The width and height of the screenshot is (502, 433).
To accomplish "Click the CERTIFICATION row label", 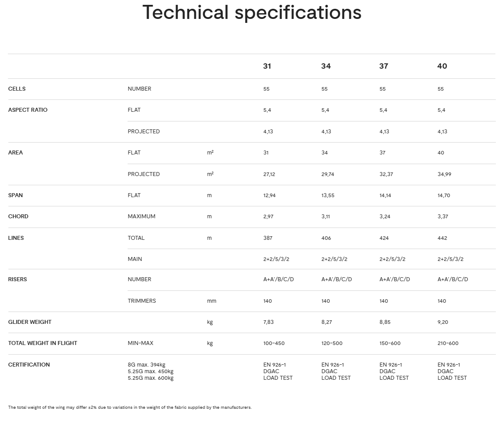I will [x=29, y=365].
